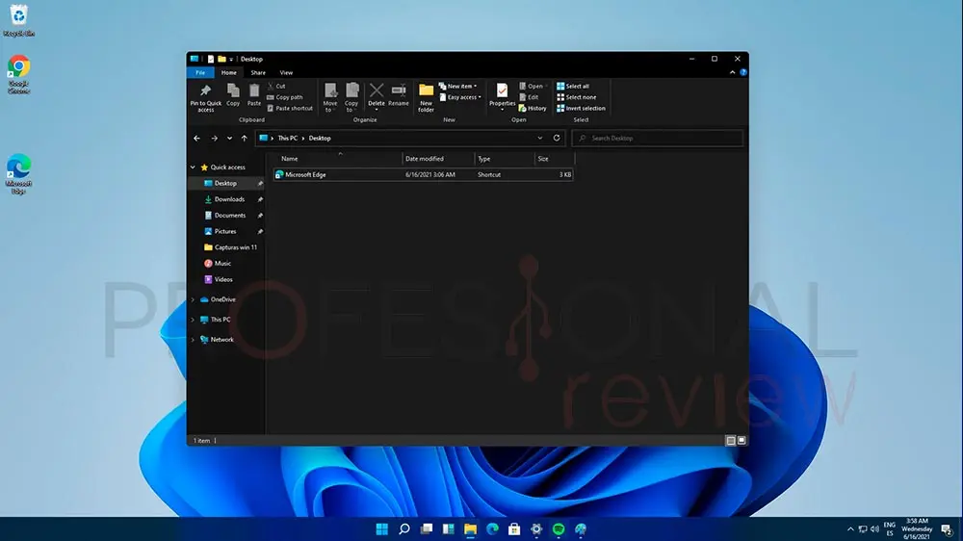Open Downloads in the navigation pane
The image size is (963, 541).
point(229,199)
